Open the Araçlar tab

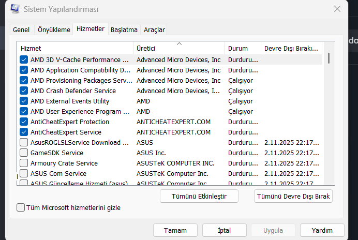(x=154, y=29)
